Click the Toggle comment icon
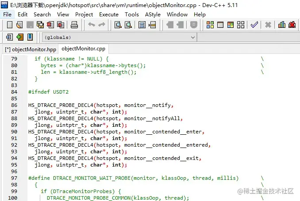 coord(194,25)
